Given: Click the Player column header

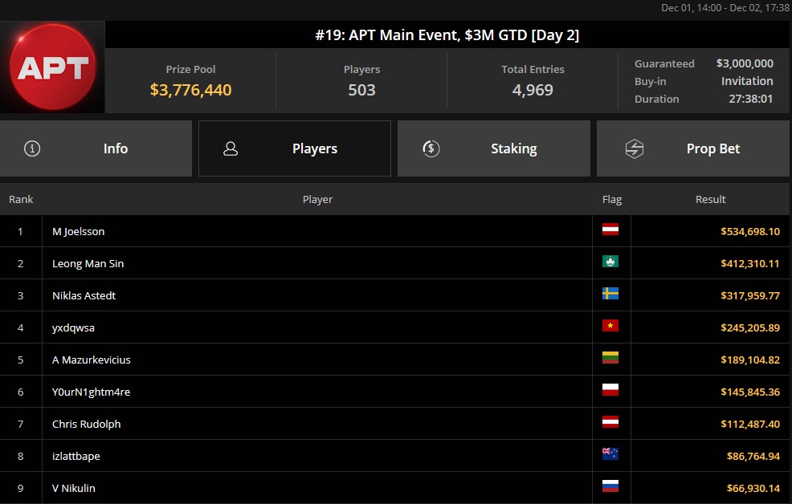Looking at the screenshot, I should 317,199.
